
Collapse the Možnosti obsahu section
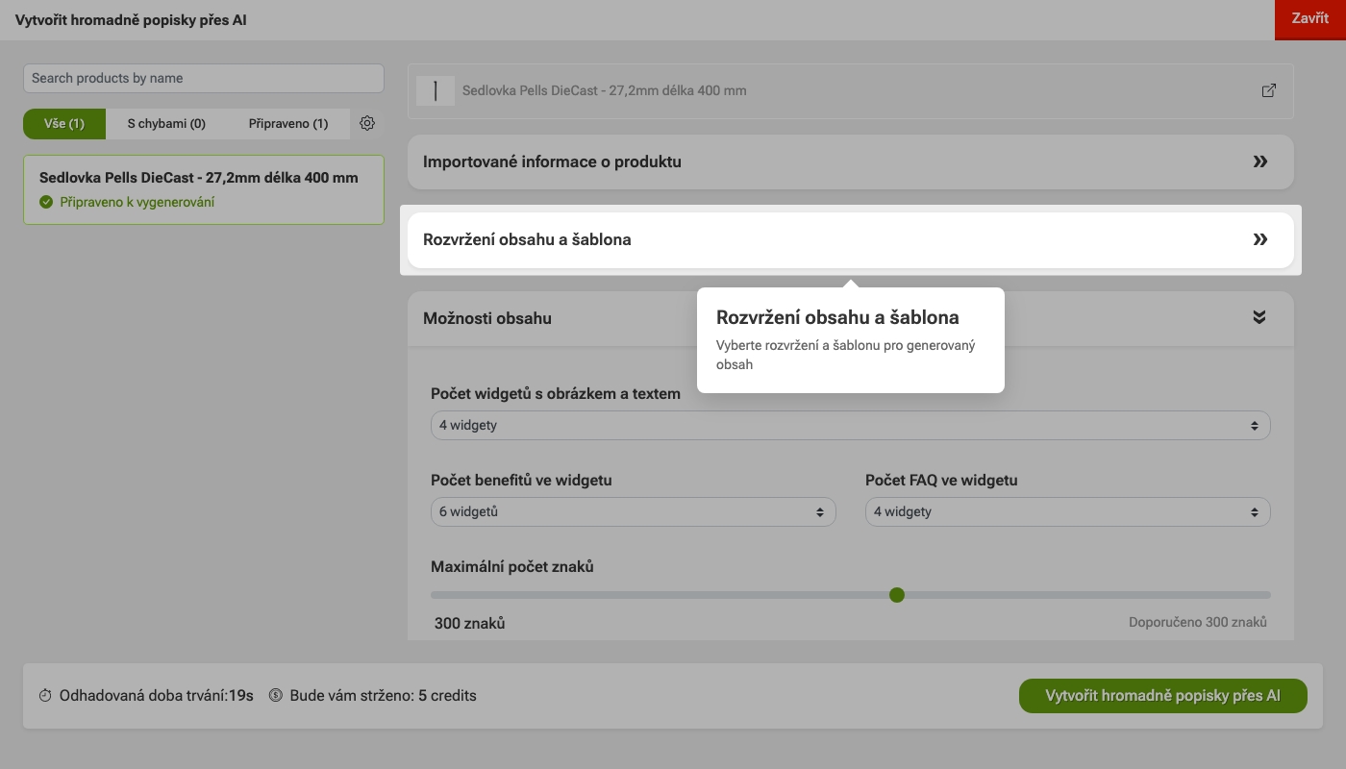point(851,318)
